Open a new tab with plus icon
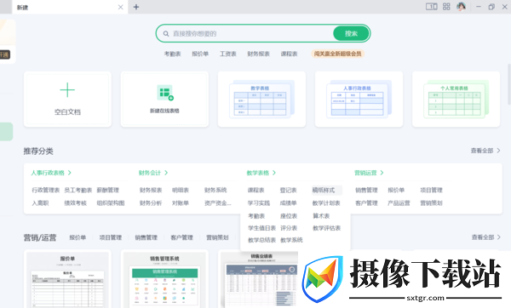 tap(136, 7)
